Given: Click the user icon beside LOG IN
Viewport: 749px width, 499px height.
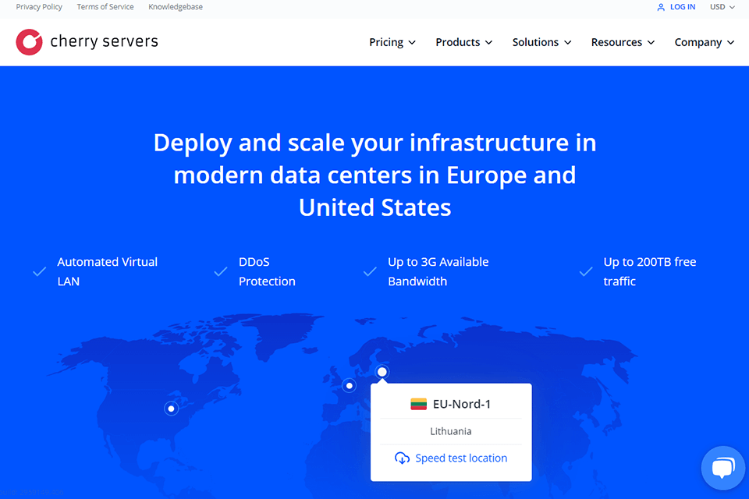Looking at the screenshot, I should coord(661,7).
